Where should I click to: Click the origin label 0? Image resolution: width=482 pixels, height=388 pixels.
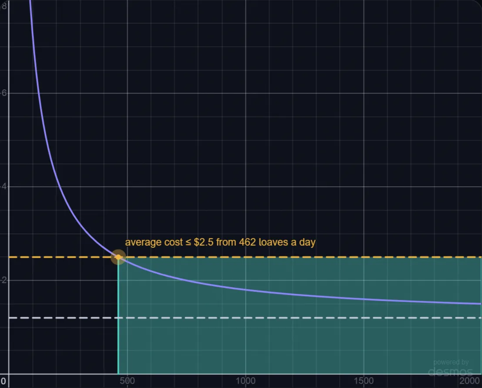(3, 381)
